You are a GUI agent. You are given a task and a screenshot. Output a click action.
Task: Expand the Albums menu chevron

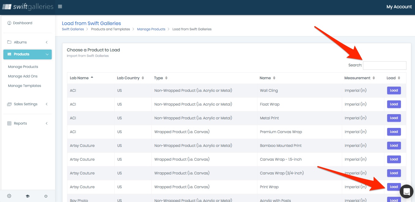(x=47, y=42)
